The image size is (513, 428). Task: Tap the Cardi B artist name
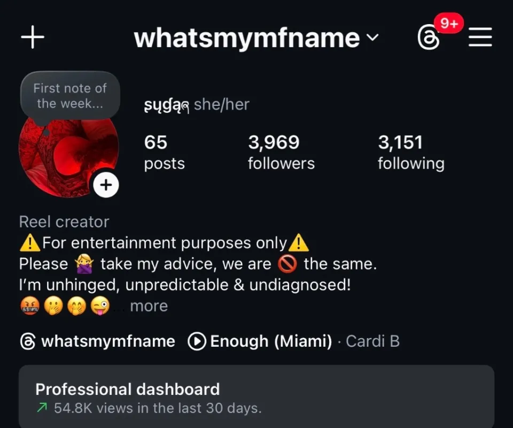coord(372,341)
